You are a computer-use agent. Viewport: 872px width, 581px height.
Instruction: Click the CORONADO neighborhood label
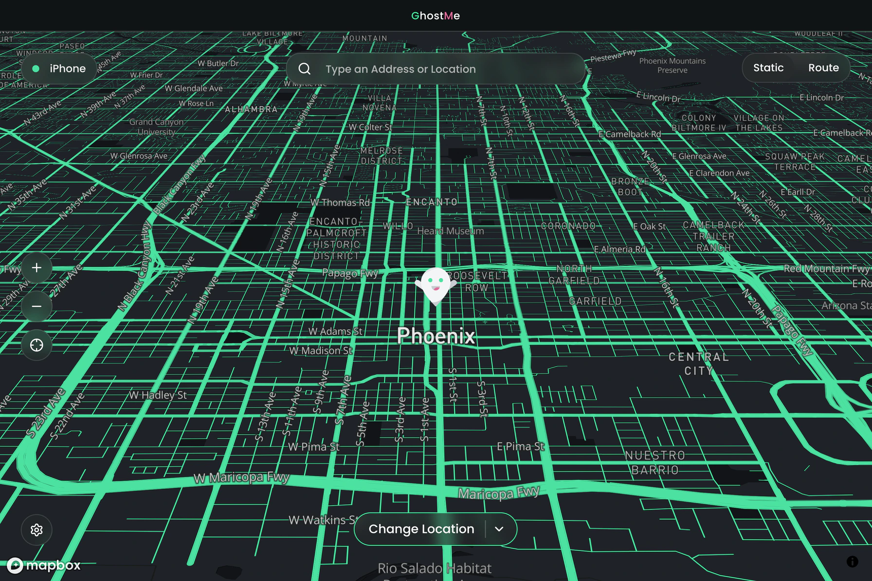click(x=568, y=226)
